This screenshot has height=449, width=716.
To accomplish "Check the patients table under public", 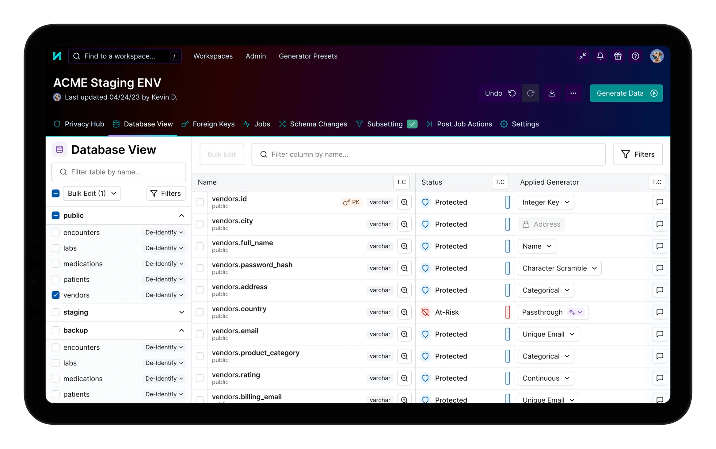I will pyautogui.click(x=55, y=279).
